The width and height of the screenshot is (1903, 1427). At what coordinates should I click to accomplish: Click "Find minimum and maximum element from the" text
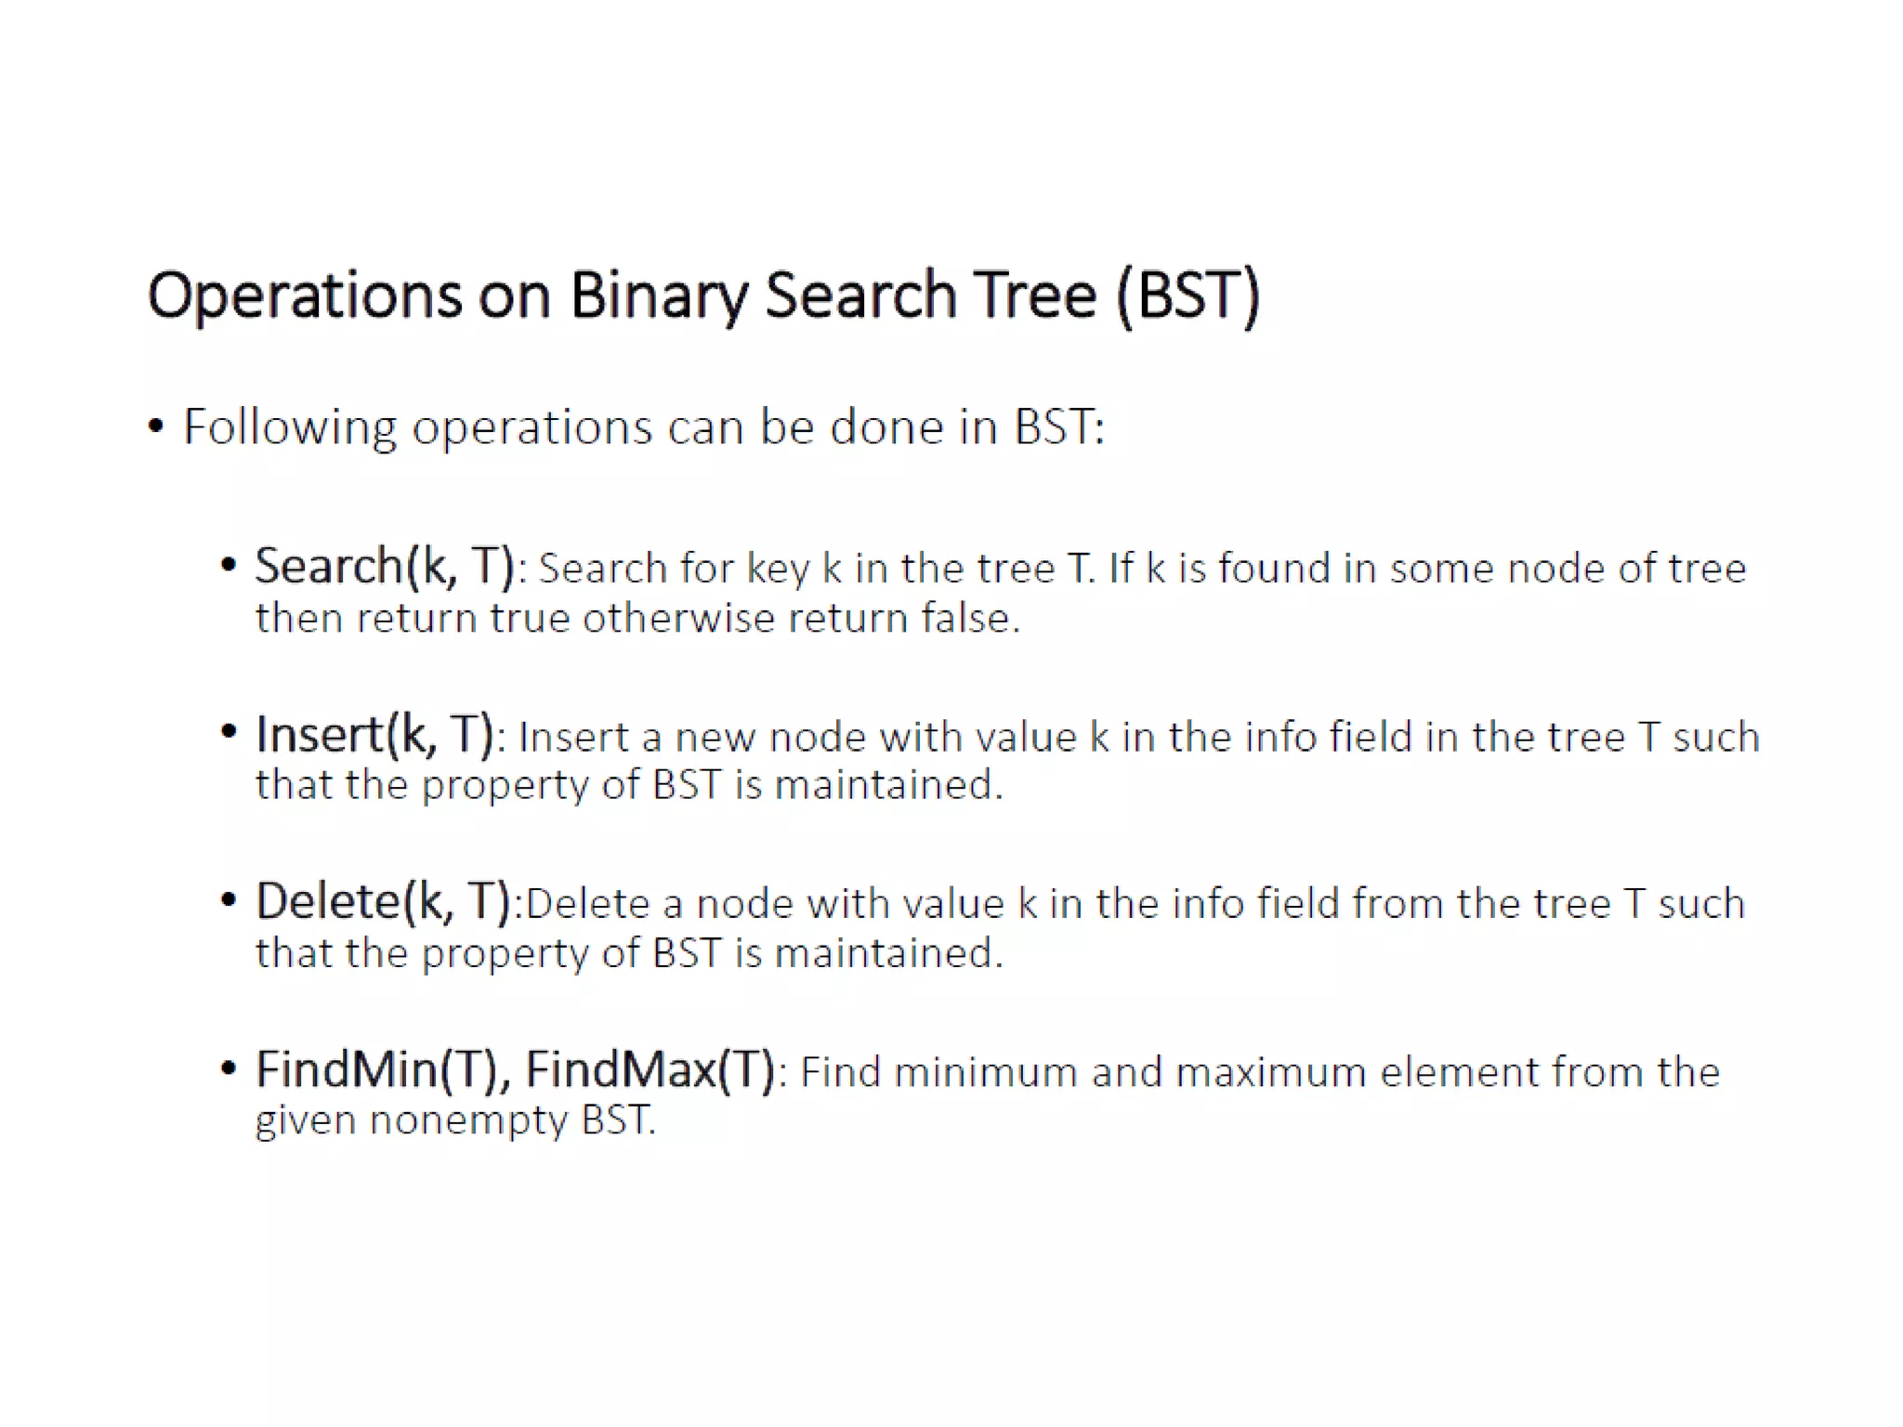click(1260, 1072)
